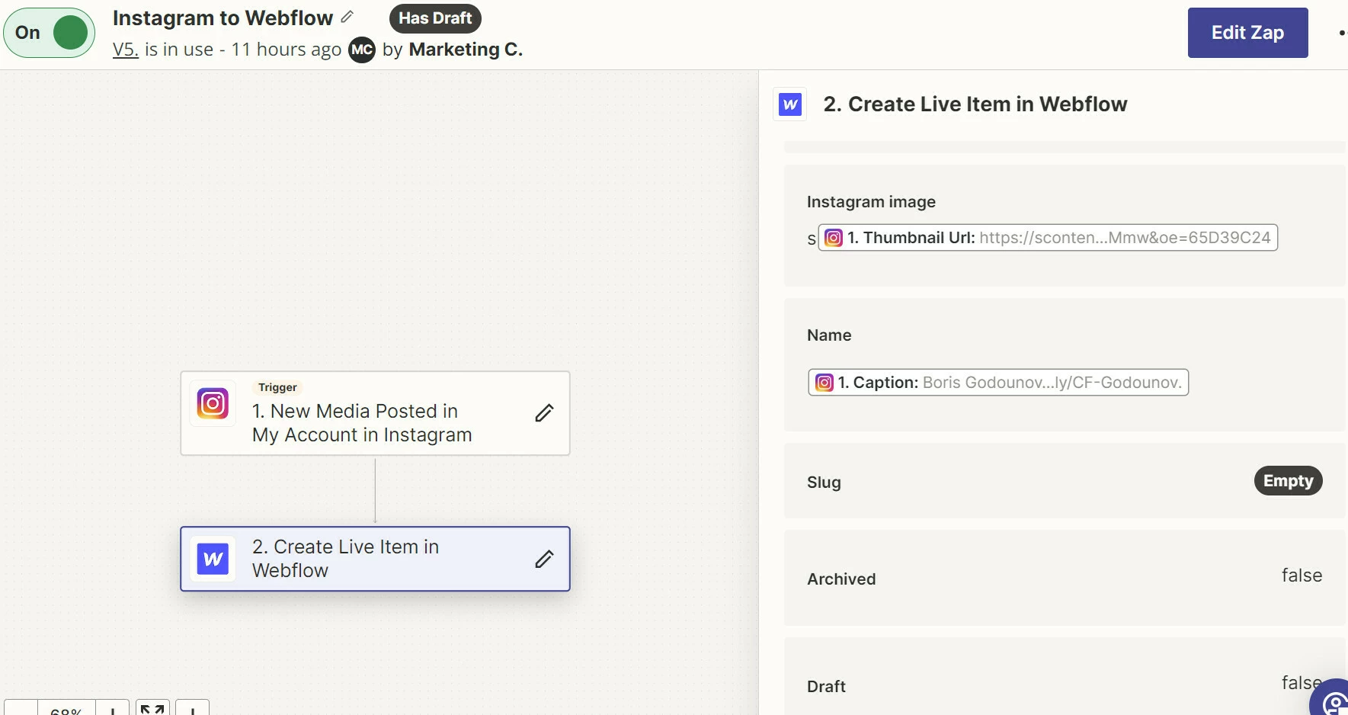Edit trigger step with pencil icon
1348x715 pixels.
pyautogui.click(x=544, y=413)
